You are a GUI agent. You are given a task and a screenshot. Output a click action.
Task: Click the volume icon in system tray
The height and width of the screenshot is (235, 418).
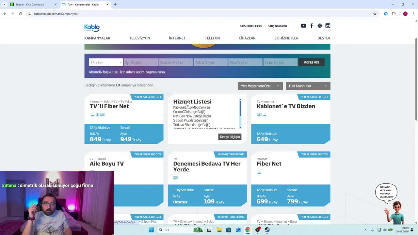click(x=385, y=230)
